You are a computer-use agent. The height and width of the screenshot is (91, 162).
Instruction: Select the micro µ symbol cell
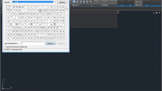click(52, 24)
